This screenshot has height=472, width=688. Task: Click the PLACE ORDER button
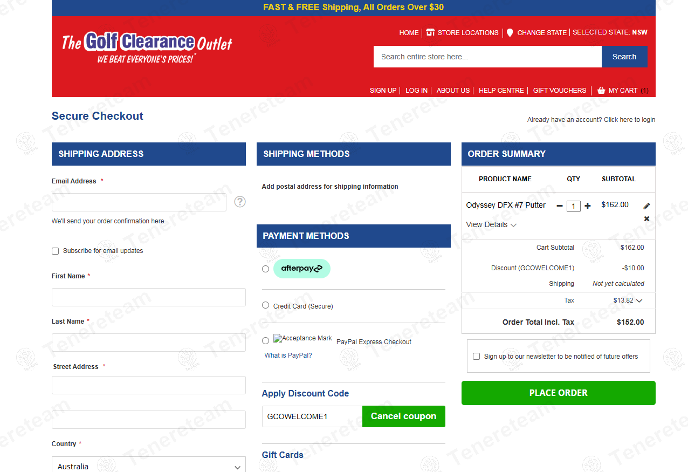[559, 393]
